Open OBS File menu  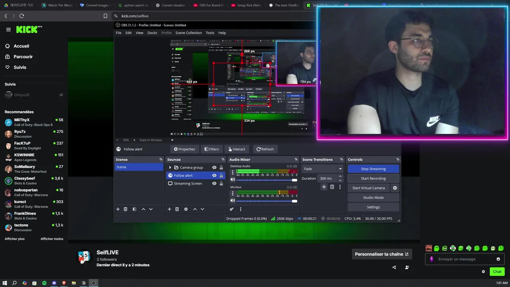point(119,33)
